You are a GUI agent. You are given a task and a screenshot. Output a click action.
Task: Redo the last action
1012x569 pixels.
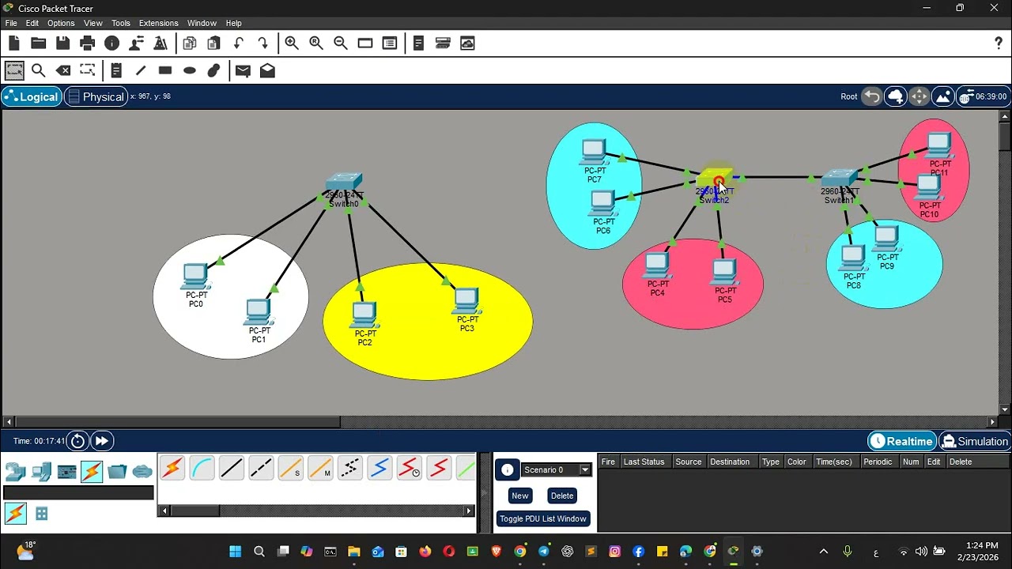[x=262, y=43]
